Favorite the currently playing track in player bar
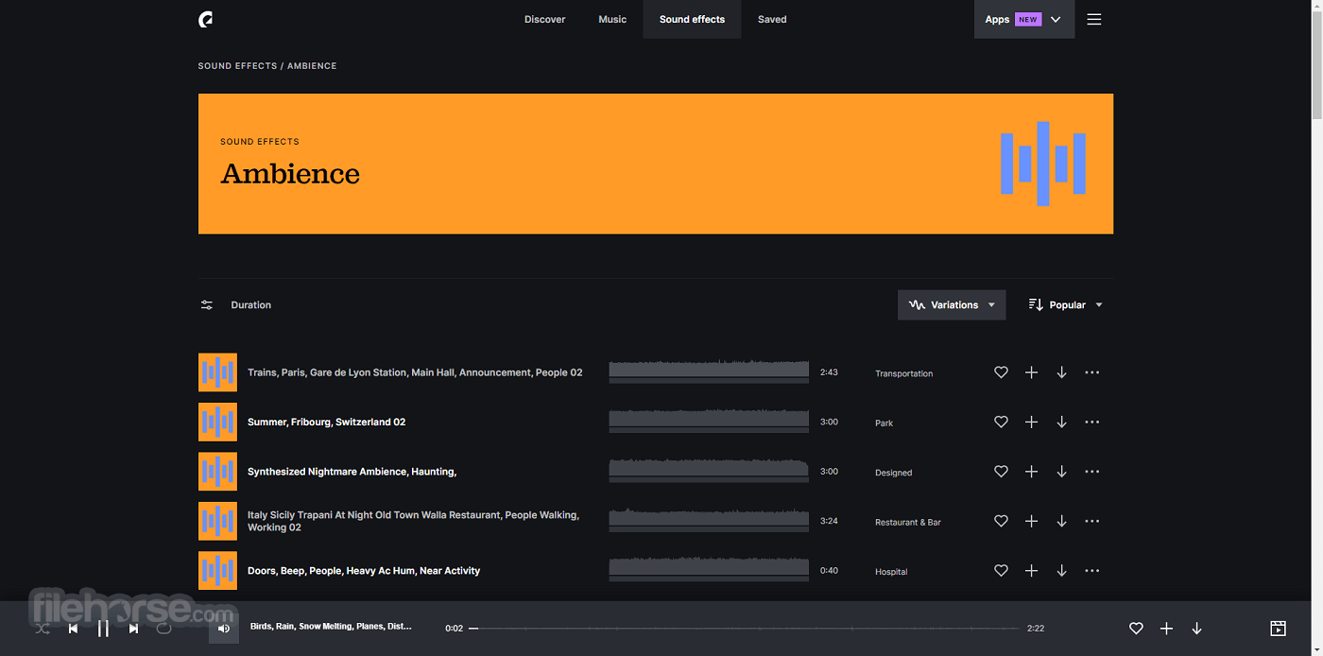The width and height of the screenshot is (1323, 656). tap(1136, 629)
